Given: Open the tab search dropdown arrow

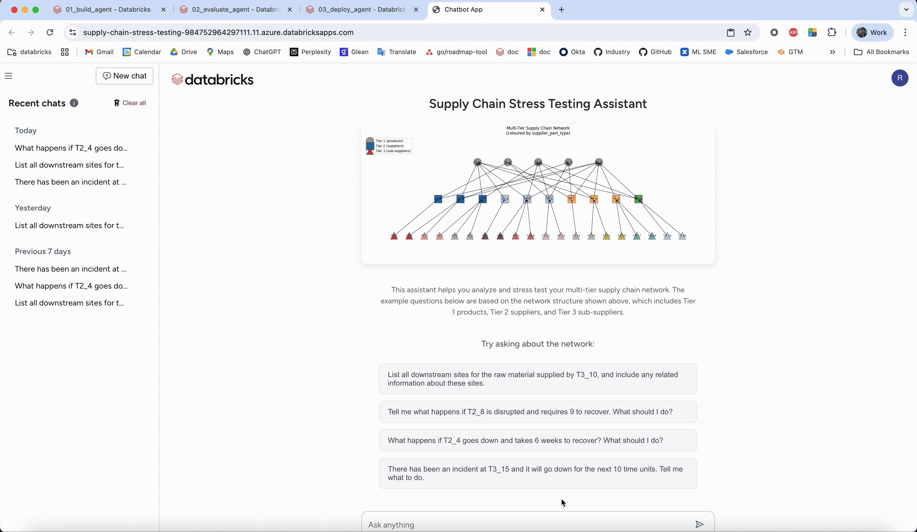Looking at the screenshot, I should pyautogui.click(x=906, y=10).
